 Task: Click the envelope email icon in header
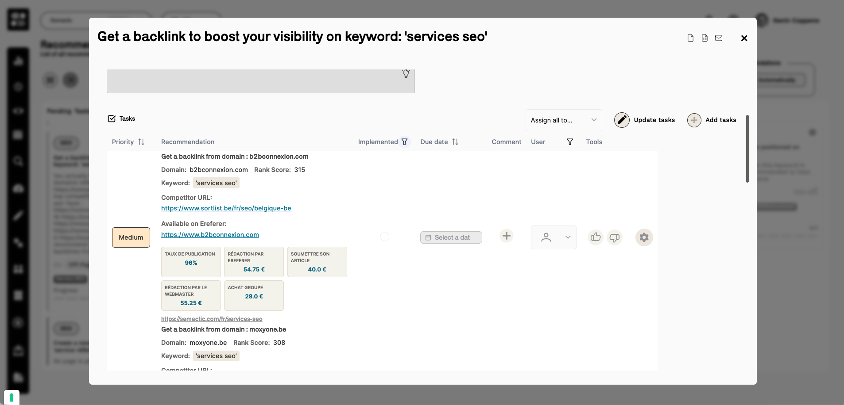719,38
